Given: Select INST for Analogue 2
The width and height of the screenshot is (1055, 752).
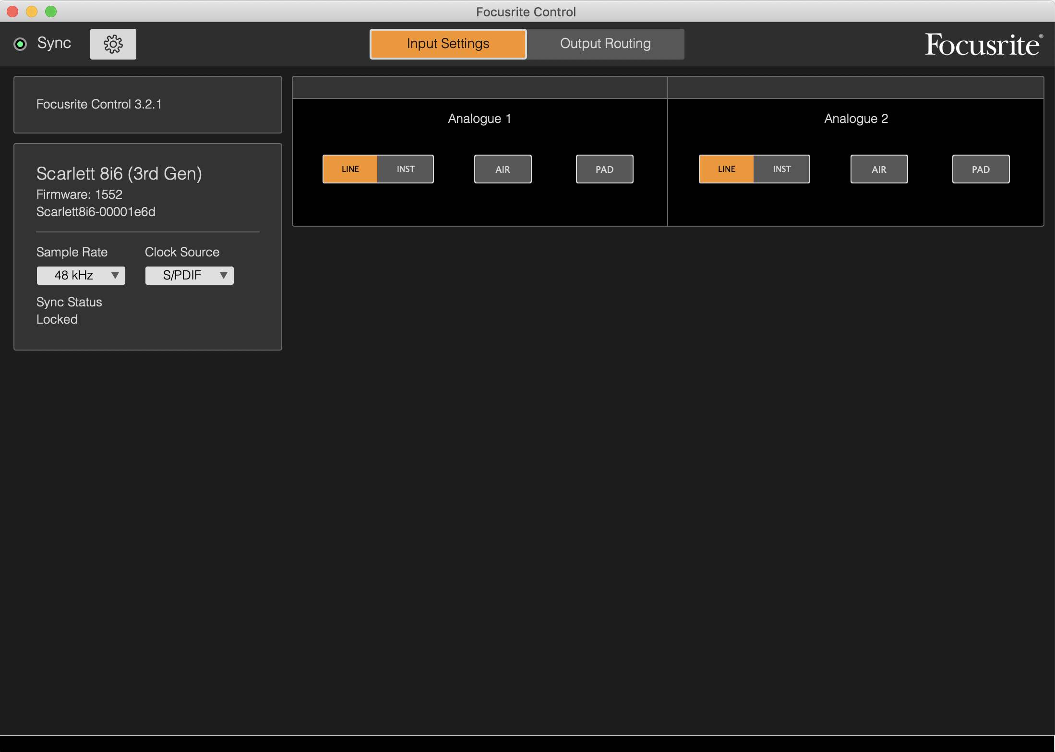Looking at the screenshot, I should (x=782, y=169).
